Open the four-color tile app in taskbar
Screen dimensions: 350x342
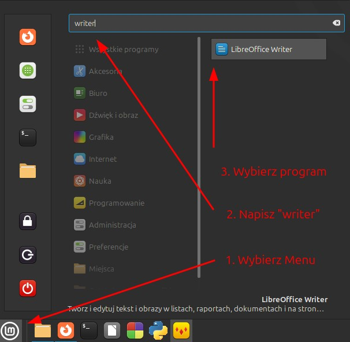click(x=135, y=330)
